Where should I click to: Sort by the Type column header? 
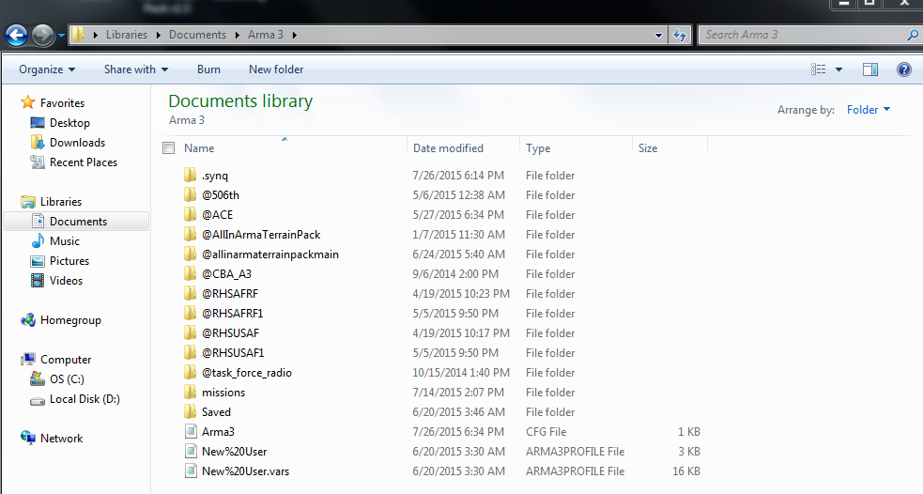tap(538, 148)
